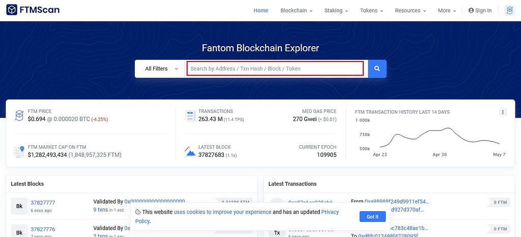Click latest block number 37827683
This screenshot has width=521, height=237.
[x=211, y=155]
